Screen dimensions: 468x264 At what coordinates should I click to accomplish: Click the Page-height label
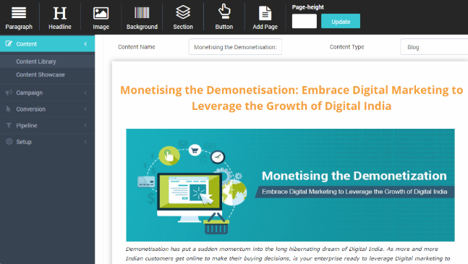(307, 7)
